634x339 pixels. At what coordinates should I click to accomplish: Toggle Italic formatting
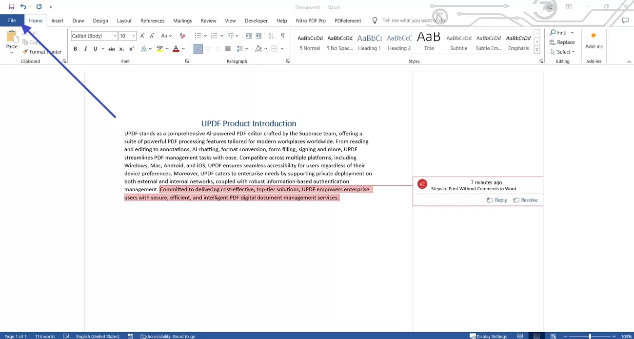click(x=85, y=49)
